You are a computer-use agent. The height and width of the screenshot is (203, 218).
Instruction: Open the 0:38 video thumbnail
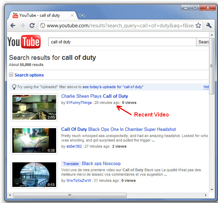click(x=34, y=140)
